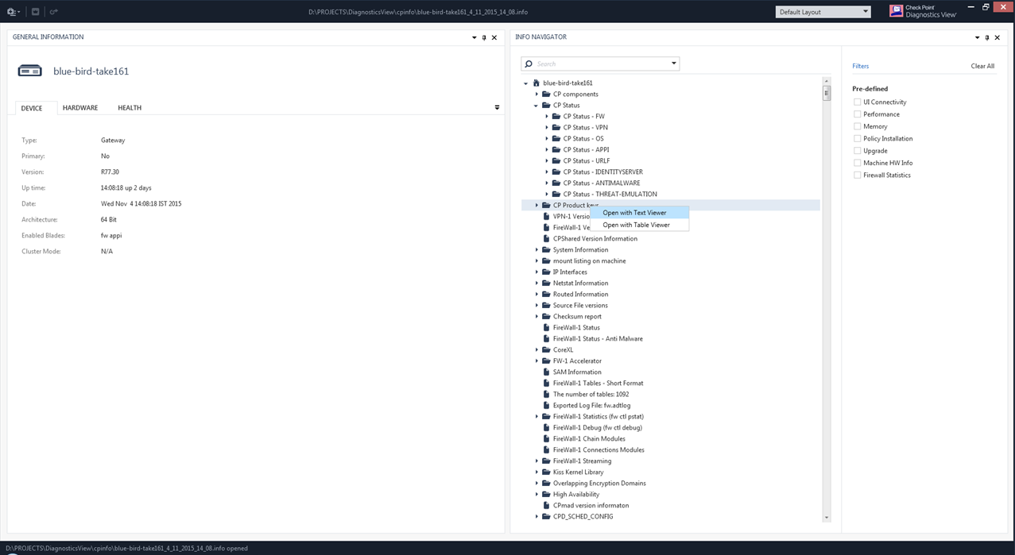
Task: Select FireWall-1 Connections Modules item
Action: [x=599, y=449]
